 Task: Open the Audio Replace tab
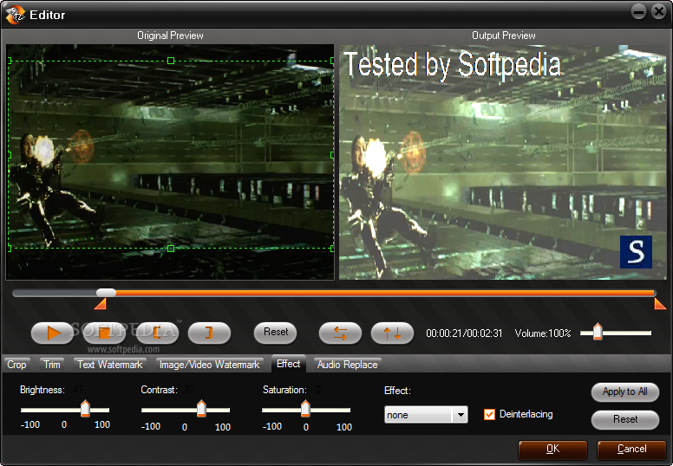pyautogui.click(x=347, y=365)
